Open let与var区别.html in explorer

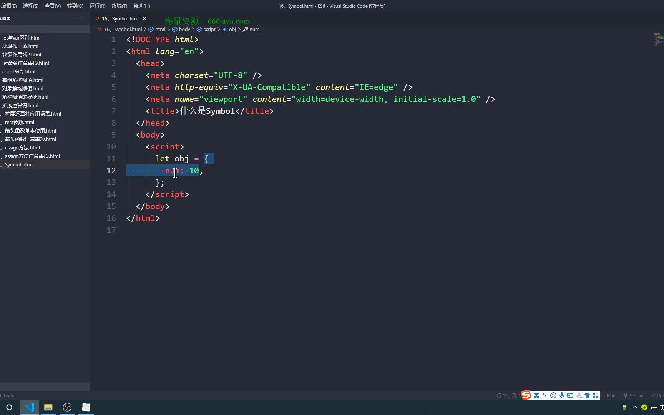pyautogui.click(x=45, y=38)
